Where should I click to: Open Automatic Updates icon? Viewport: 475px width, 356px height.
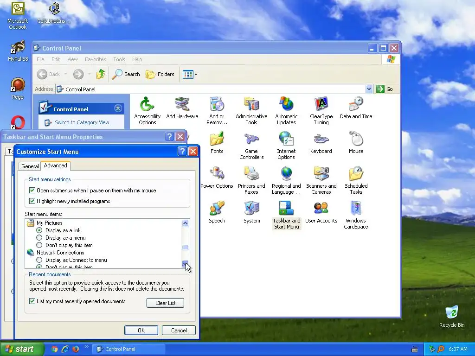coord(286,111)
